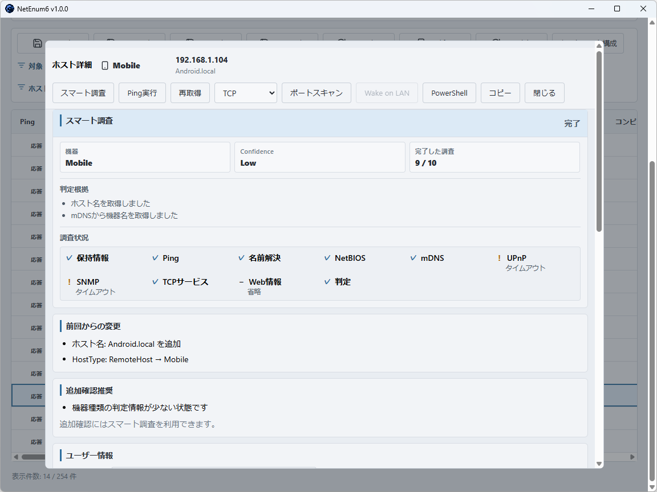The height and width of the screenshot is (492, 657).
Task: Click the タイムアウト note under UPnP
Action: click(x=525, y=268)
